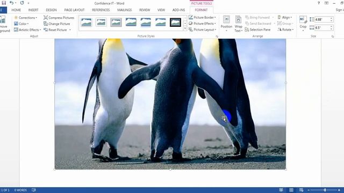The height and width of the screenshot is (193, 344).
Task: Click the Selection Pane button
Action: (x=257, y=29)
